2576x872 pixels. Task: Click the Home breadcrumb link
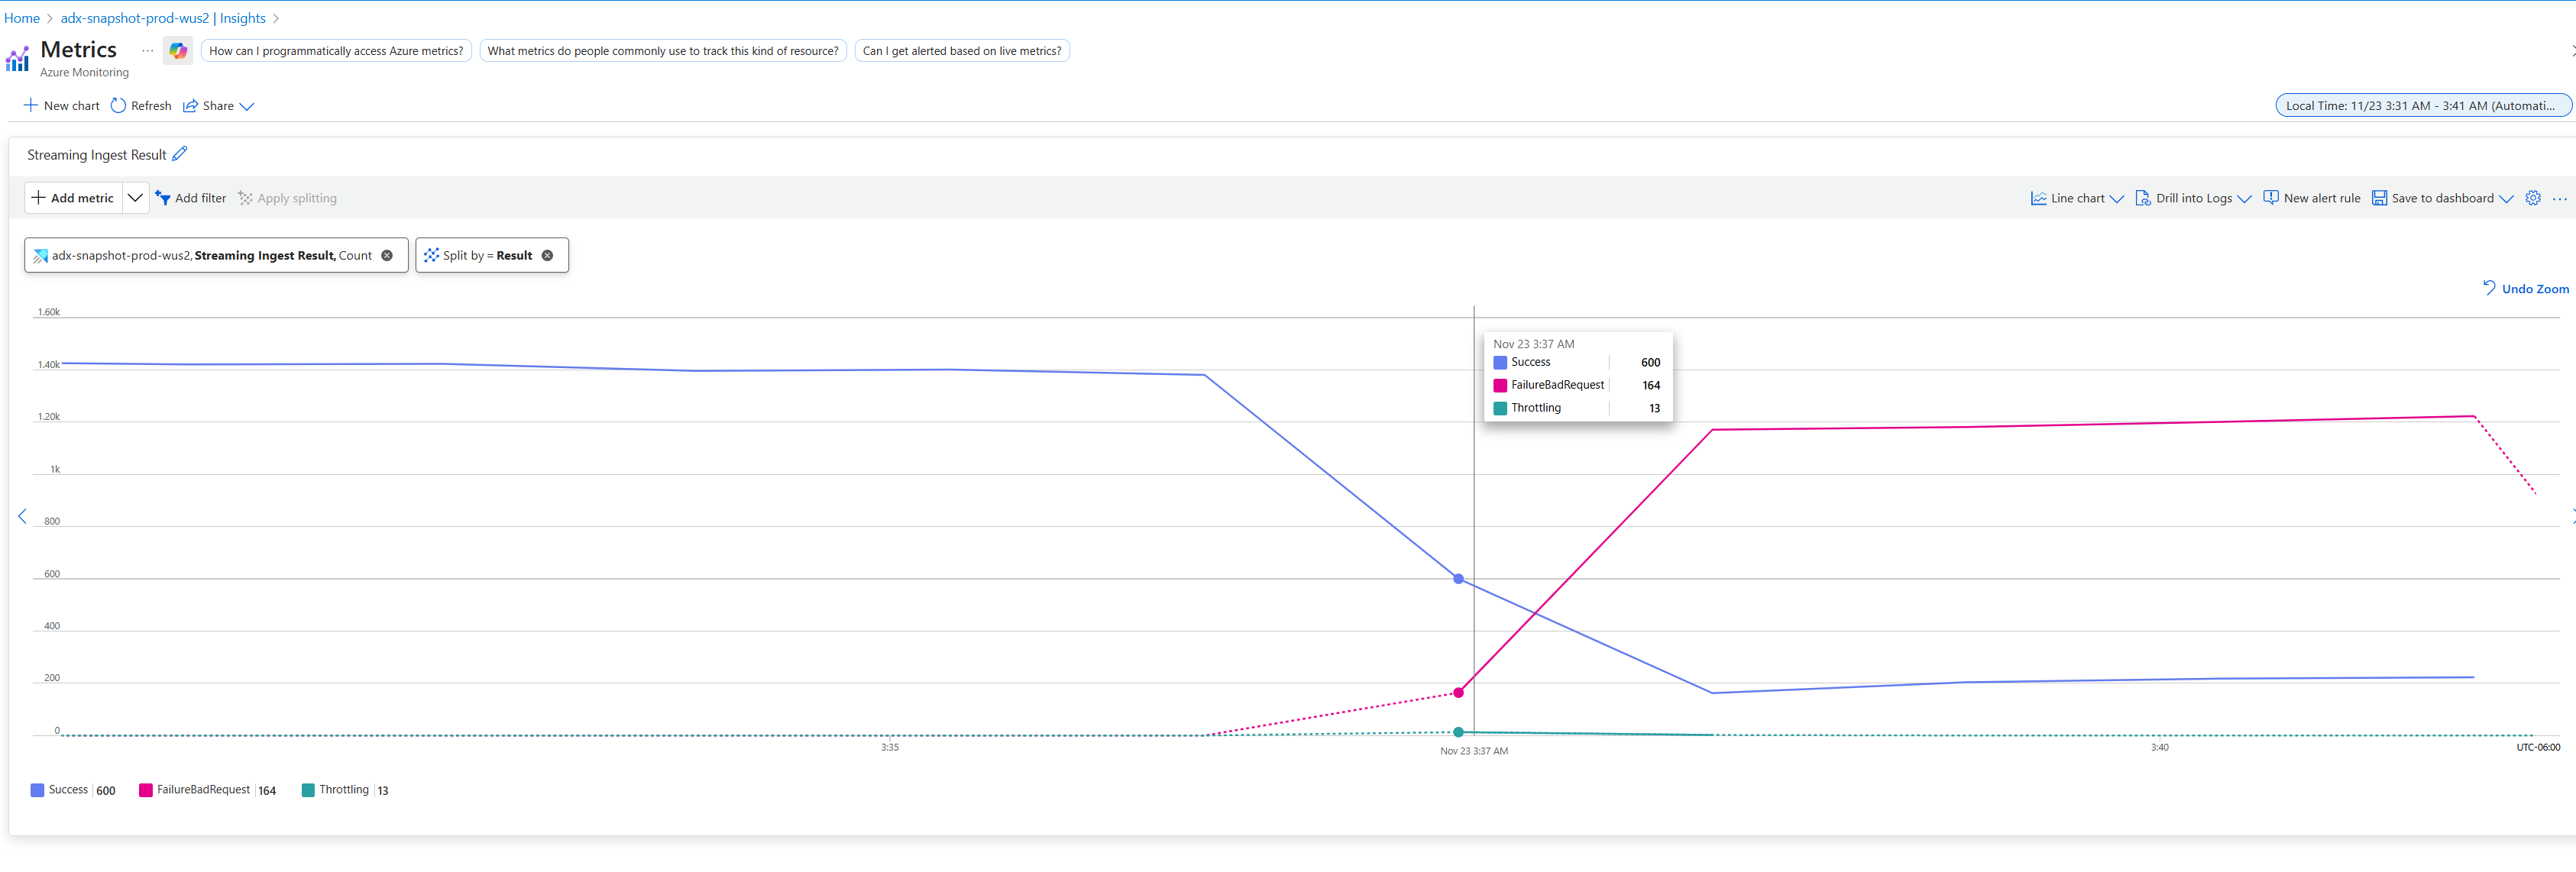22,18
